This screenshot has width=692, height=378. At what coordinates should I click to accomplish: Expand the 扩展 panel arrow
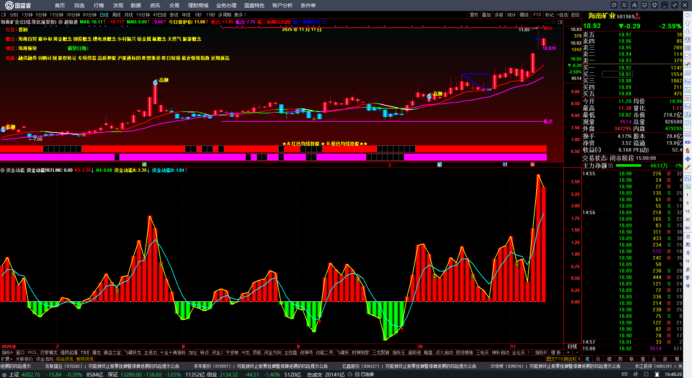(7, 359)
